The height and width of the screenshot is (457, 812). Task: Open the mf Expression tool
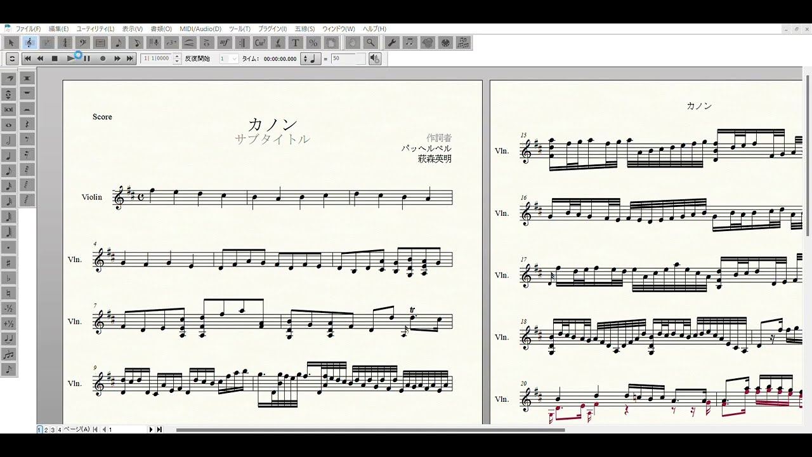(x=224, y=43)
